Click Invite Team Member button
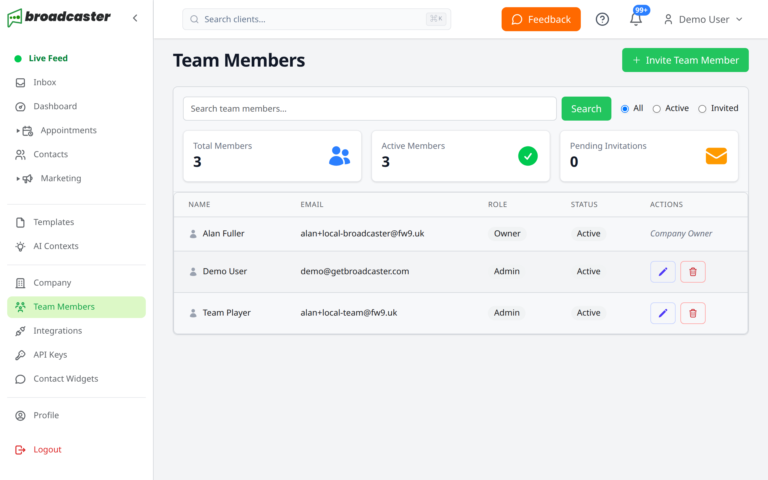The height and width of the screenshot is (480, 768). click(685, 60)
